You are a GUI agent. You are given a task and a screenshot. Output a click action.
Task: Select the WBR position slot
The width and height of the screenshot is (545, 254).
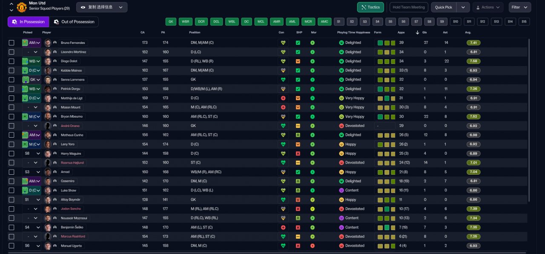point(185,21)
